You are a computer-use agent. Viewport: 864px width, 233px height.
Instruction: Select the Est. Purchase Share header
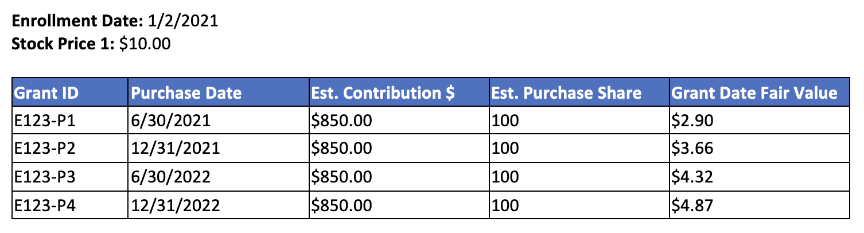click(x=579, y=92)
